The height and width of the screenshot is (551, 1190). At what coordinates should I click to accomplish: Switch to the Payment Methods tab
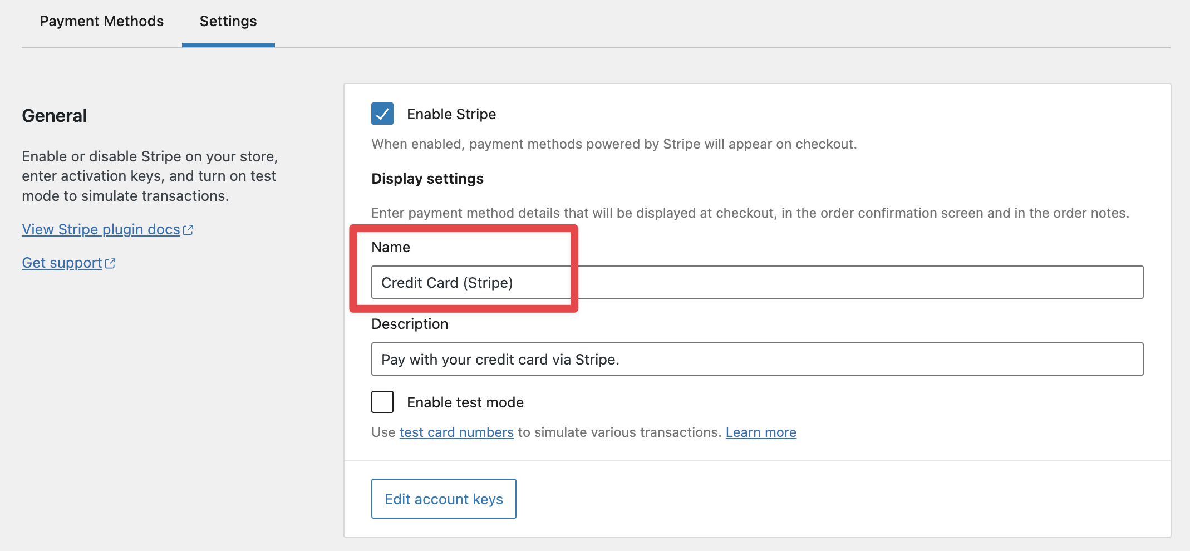[101, 21]
